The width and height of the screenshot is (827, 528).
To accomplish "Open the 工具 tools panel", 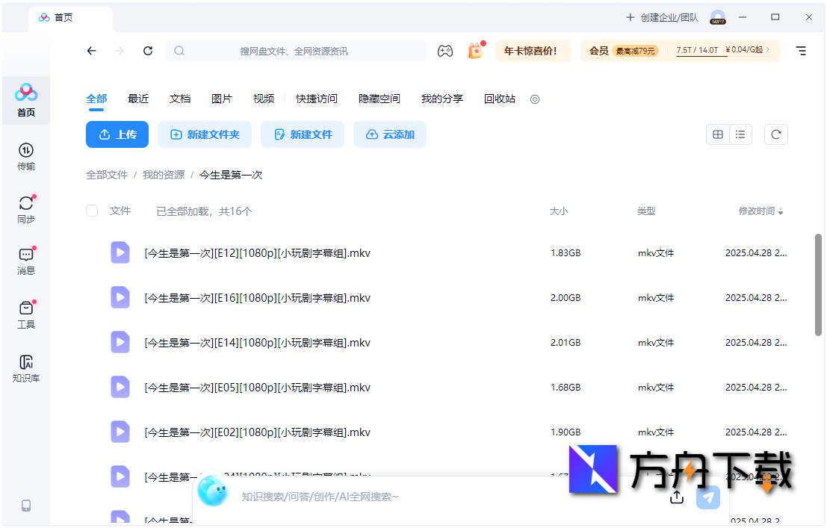I will (25, 314).
